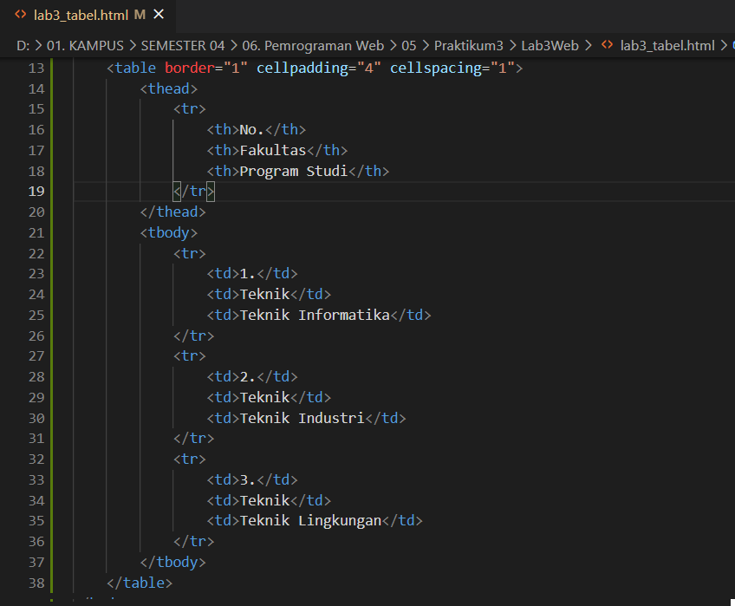Open 06. Pemrograman Web breadcrumb
Screen dimensions: 735x606
coord(313,45)
